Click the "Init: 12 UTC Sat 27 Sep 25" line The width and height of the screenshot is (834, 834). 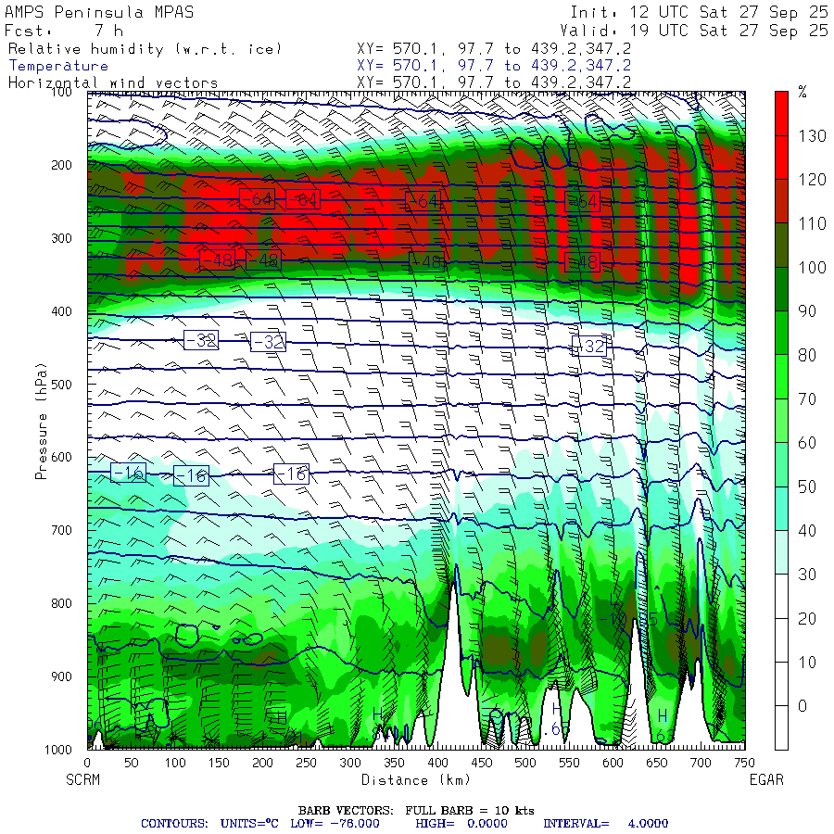tap(700, 12)
